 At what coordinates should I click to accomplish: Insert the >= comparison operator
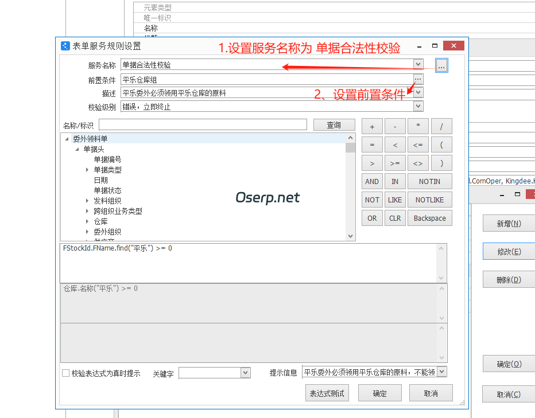pos(394,163)
